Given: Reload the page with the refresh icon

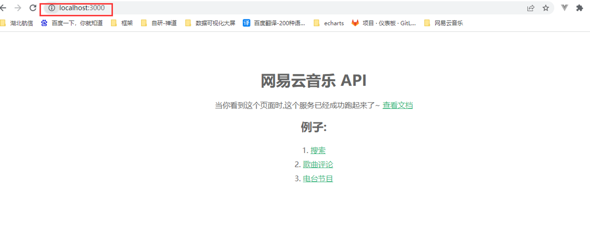Looking at the screenshot, I should (33, 8).
